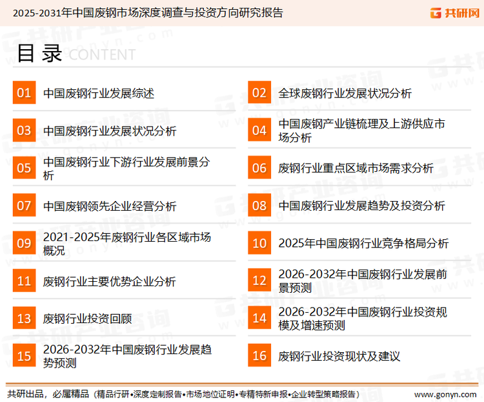Click the orange 04 number box
Screen dimensions: 484x402
click(x=259, y=130)
